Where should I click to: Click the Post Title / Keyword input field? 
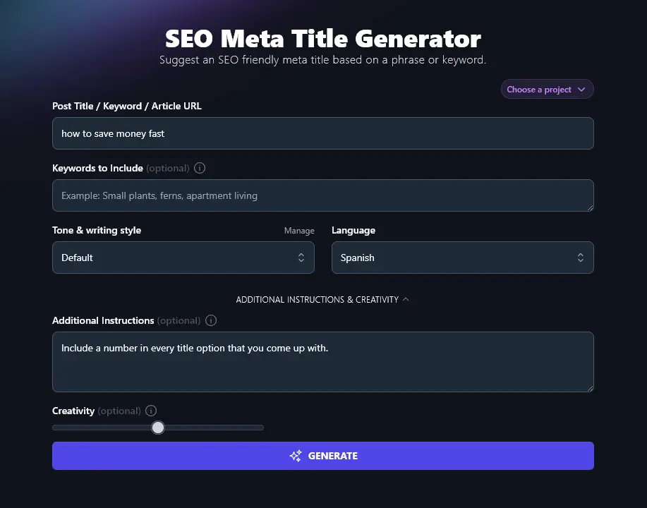(x=322, y=133)
